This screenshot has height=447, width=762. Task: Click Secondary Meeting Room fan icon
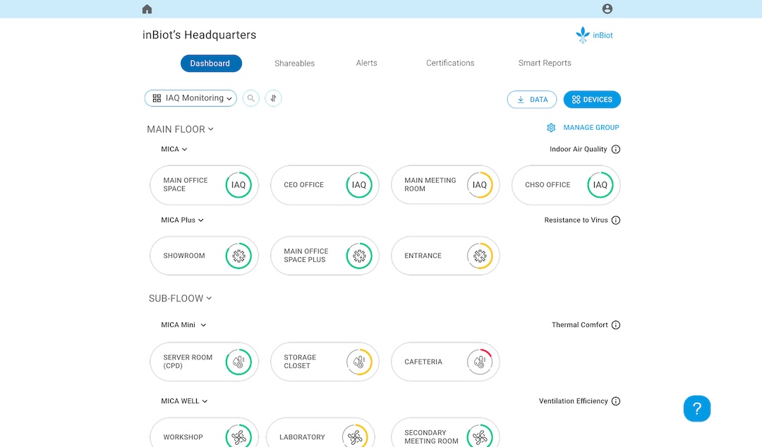(480, 437)
